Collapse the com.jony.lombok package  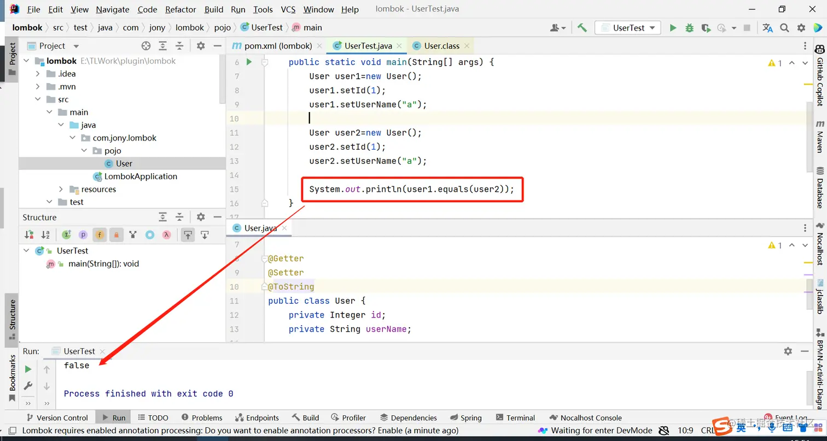[x=73, y=138]
